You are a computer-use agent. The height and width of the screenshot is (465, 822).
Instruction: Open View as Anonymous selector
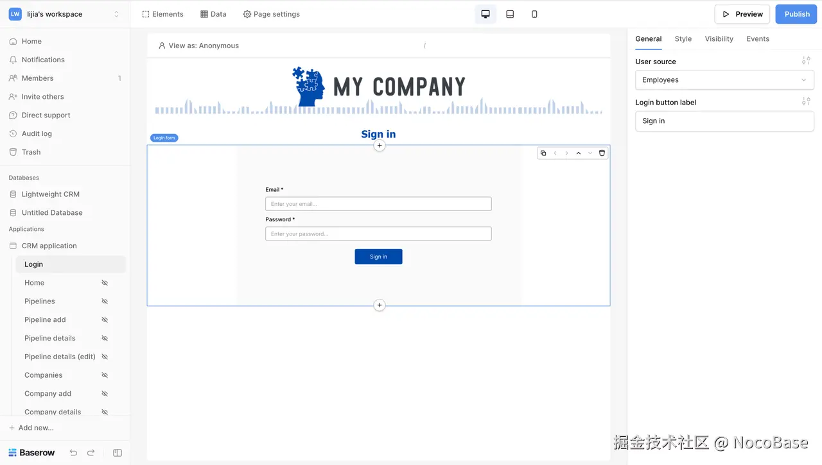click(198, 46)
